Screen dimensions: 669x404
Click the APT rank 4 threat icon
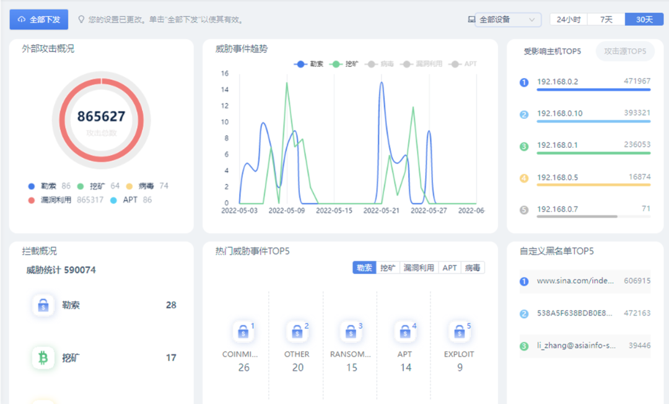click(405, 332)
